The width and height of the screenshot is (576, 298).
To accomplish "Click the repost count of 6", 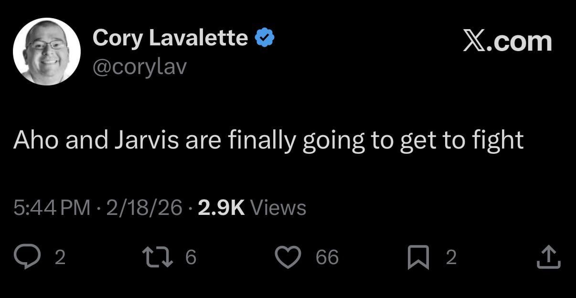I will click(190, 258).
